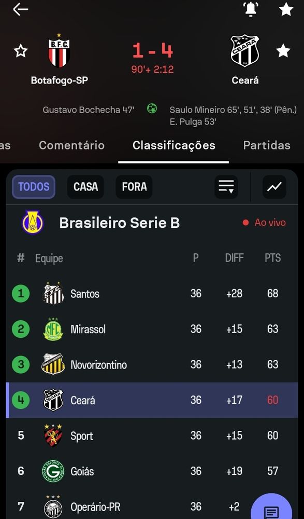Screen dimensions: 304x519
Task: Select the CASA standings filter
Action: [x=85, y=187]
